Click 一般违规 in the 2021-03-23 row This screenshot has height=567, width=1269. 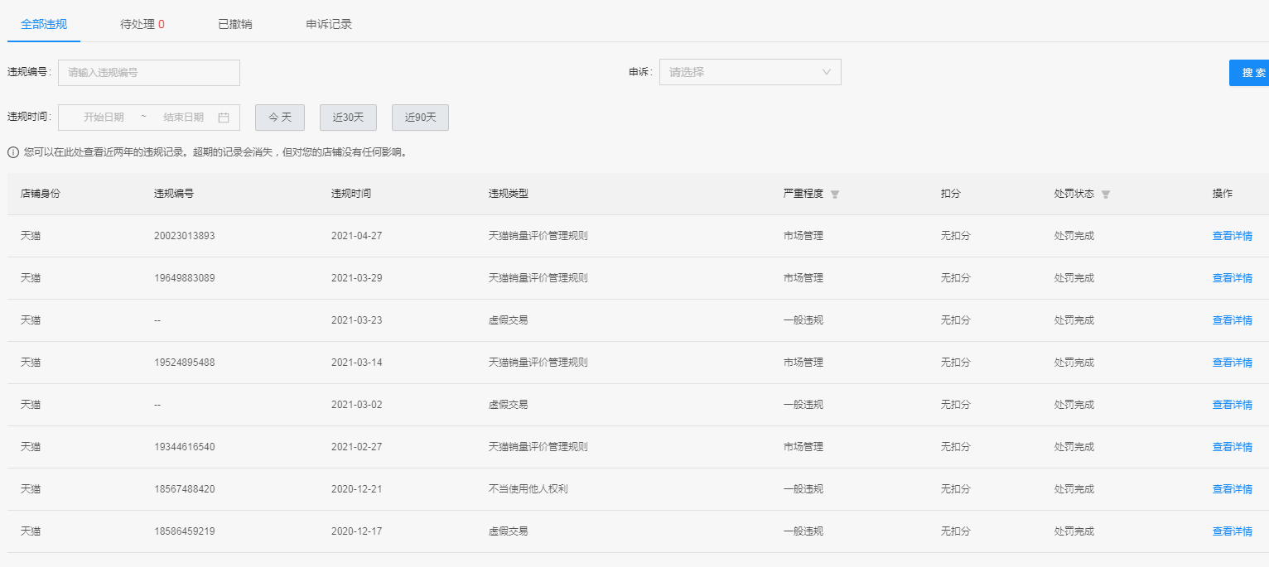(803, 320)
